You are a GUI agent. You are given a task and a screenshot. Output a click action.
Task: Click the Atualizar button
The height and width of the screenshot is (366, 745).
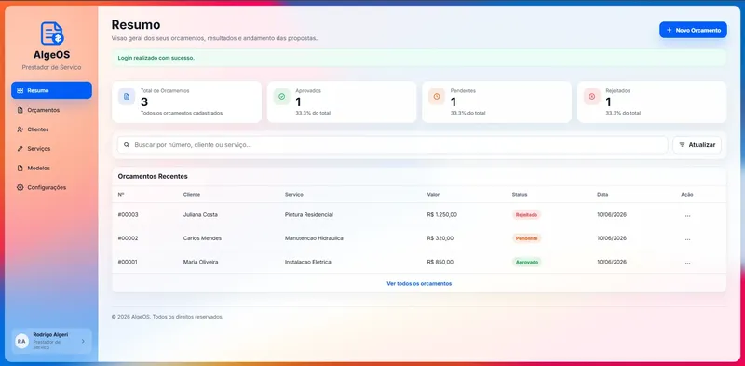tap(697, 145)
